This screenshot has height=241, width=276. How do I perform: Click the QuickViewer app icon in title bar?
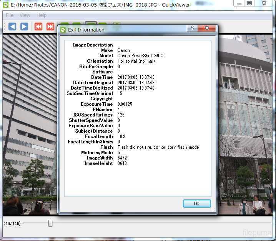click(x=5, y=5)
